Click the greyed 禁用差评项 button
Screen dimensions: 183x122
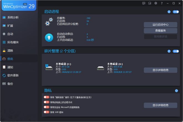tap(161, 37)
